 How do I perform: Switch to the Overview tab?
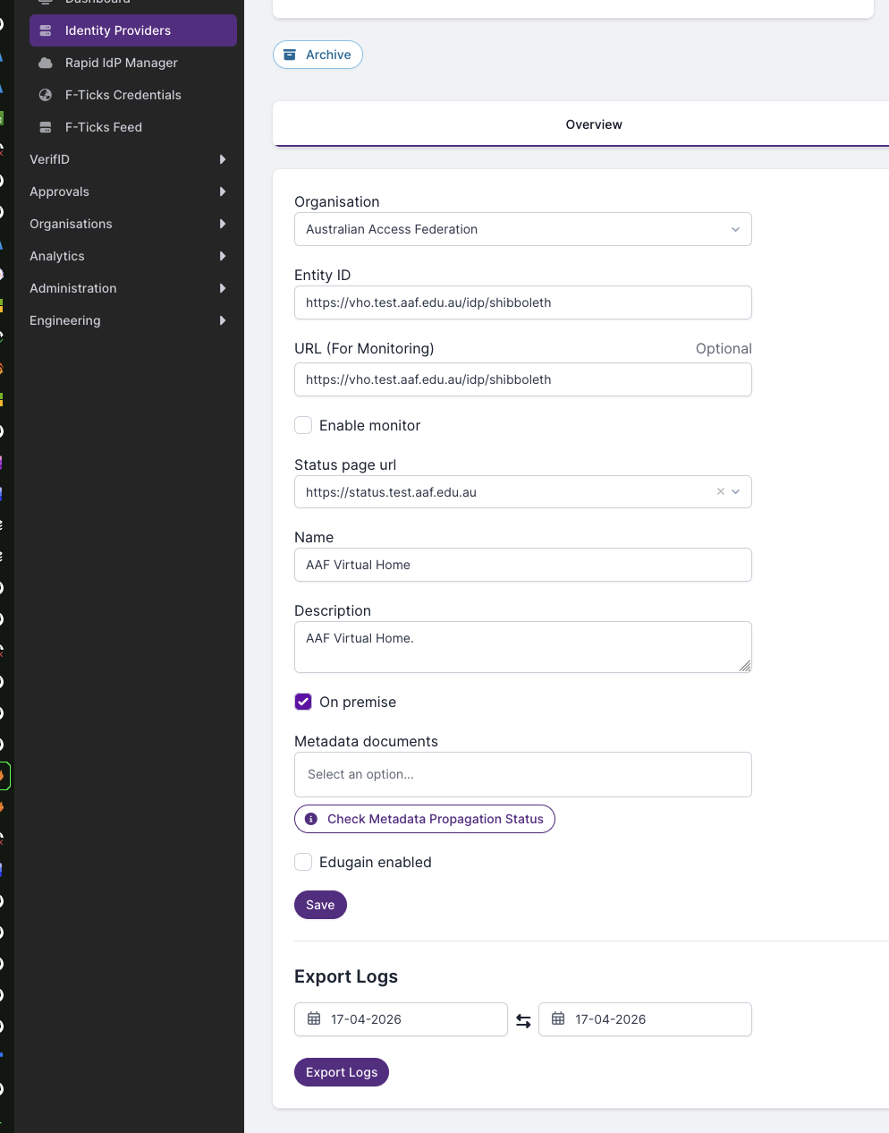593,124
